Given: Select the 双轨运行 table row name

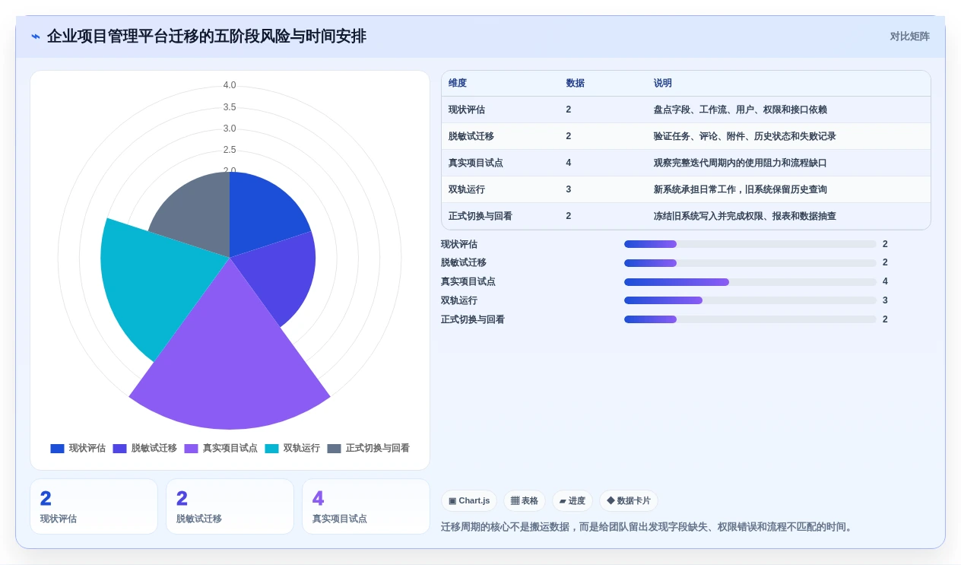Looking at the screenshot, I should [x=467, y=189].
